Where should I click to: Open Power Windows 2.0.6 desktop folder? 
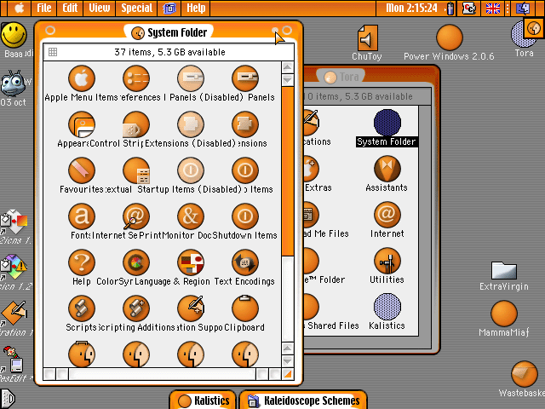pos(449,37)
